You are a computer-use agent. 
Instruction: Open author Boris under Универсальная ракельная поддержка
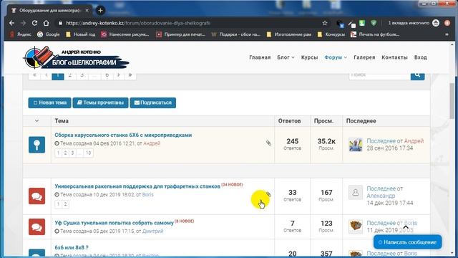(x=148, y=195)
